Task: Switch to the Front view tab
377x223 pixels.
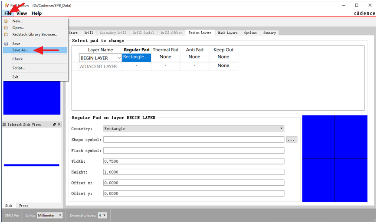Action: (23, 206)
